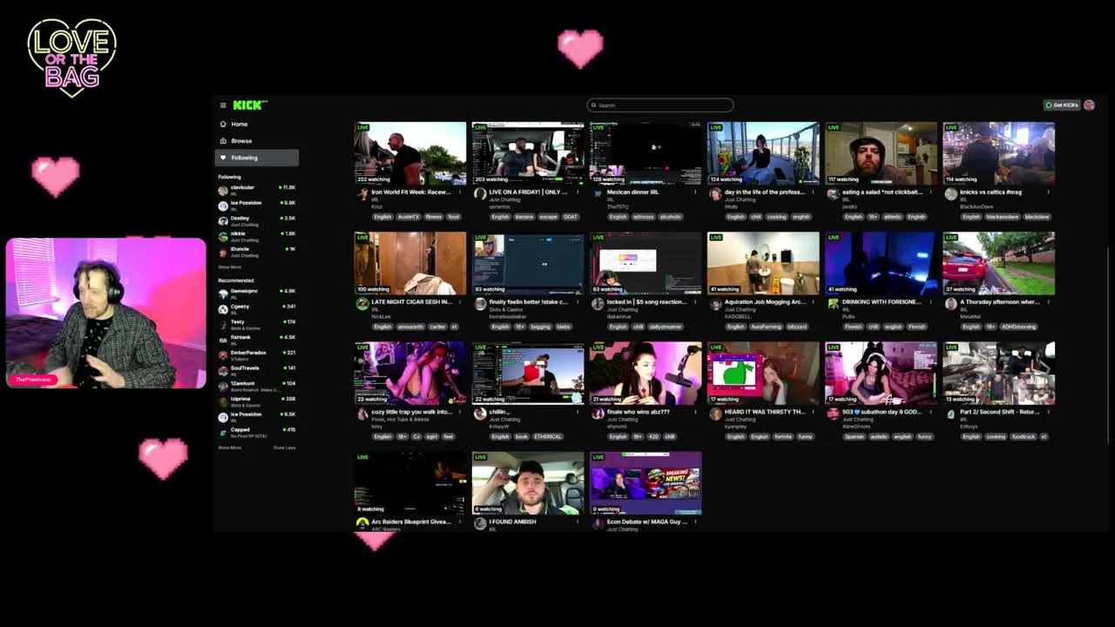The image size is (1115, 627).
Task: Click nikkie's avatar in Following list
Action: [223, 235]
